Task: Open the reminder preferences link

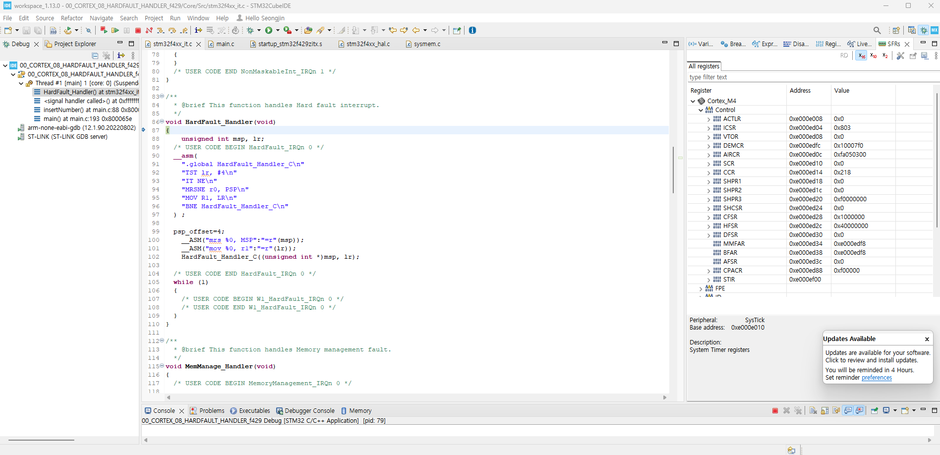Action: click(877, 378)
